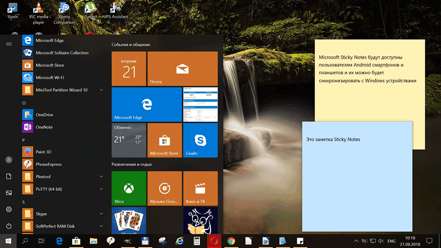441x248 pixels.
Task: Open Microsoft Store in the app list
Action: pos(64,65)
